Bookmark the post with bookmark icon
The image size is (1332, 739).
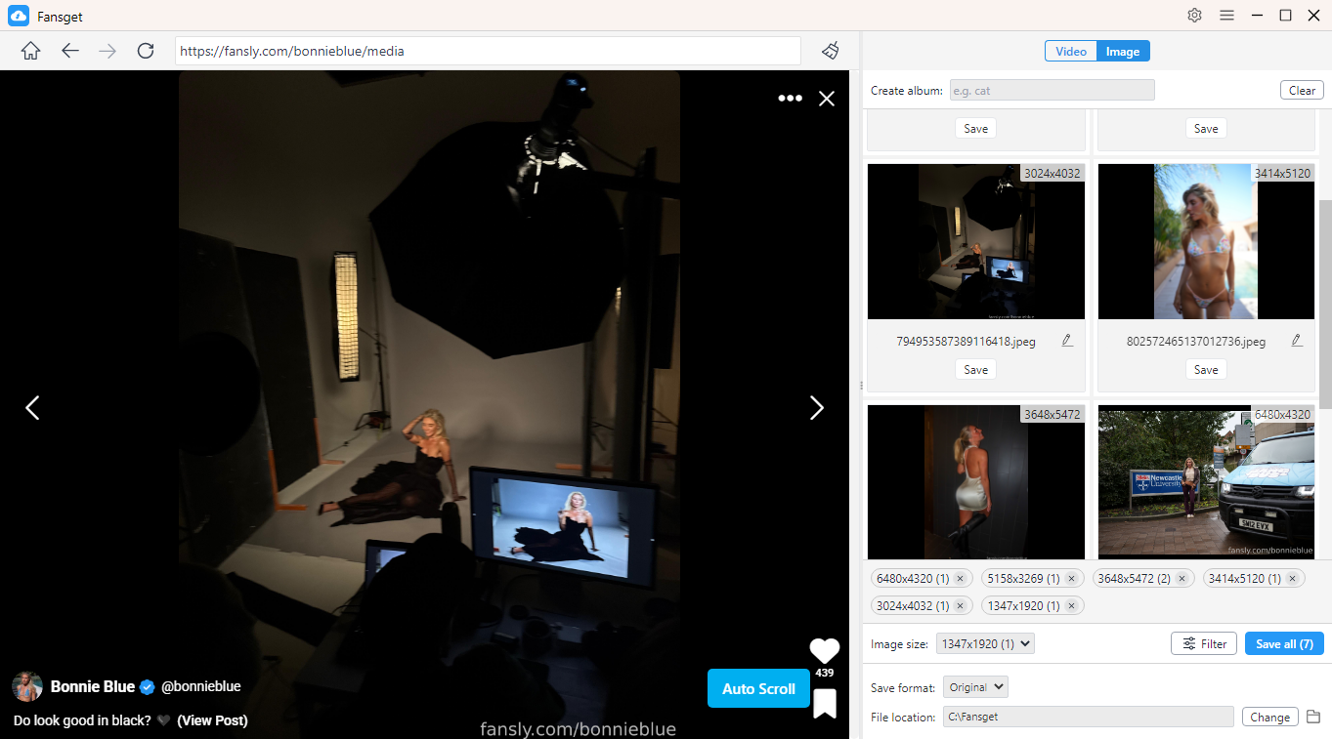tap(825, 703)
